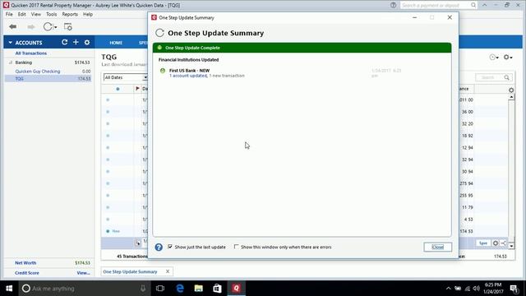
Task: Click the Save button in transaction row
Action: [x=483, y=243]
